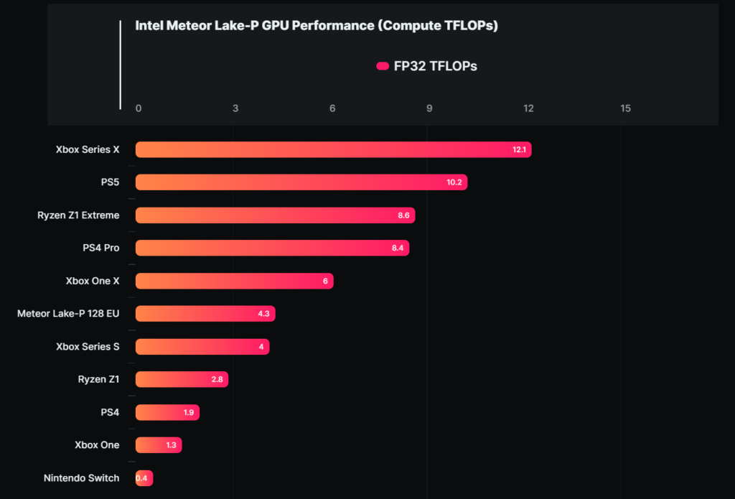Viewport: 735px width, 499px height.
Task: Click the Xbox One X bar
Action: (x=235, y=281)
